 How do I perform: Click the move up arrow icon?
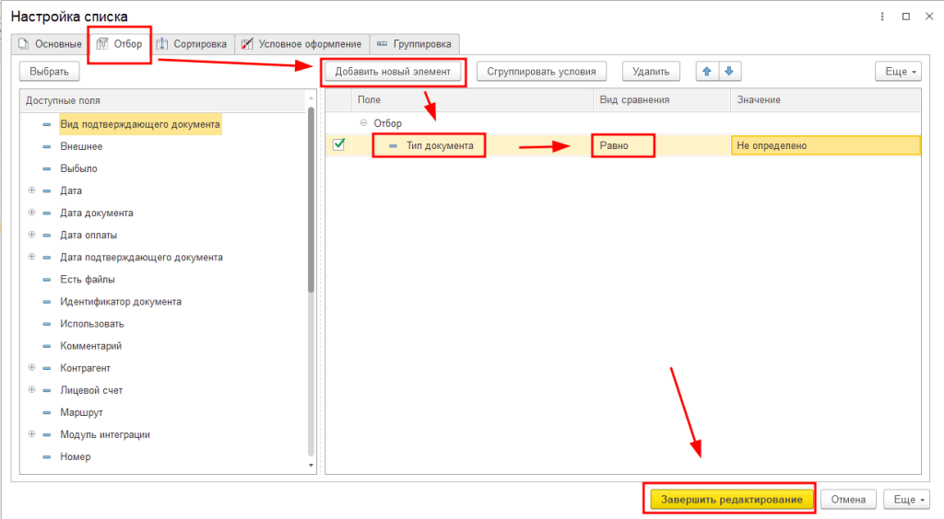pos(708,72)
